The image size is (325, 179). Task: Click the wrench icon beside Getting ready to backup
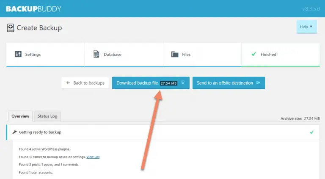pos(14,132)
